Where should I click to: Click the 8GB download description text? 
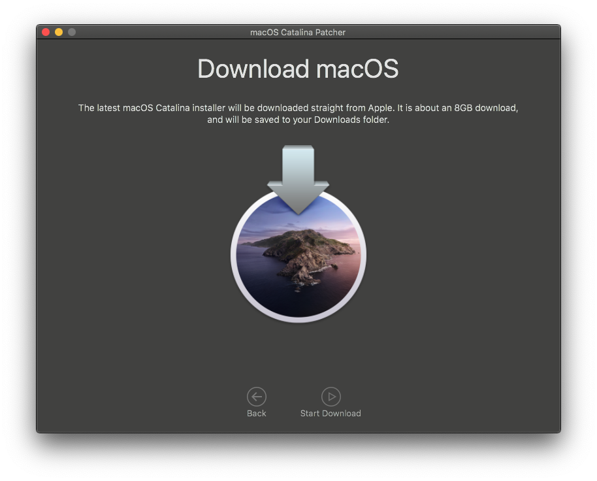click(298, 114)
